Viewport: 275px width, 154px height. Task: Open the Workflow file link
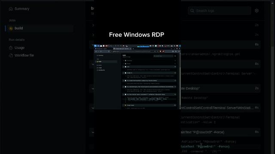[x=24, y=55]
